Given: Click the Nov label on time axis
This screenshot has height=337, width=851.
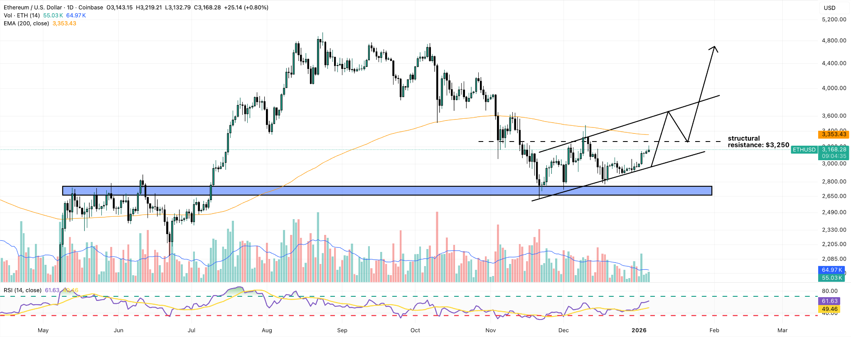Looking at the screenshot, I should [x=490, y=330].
